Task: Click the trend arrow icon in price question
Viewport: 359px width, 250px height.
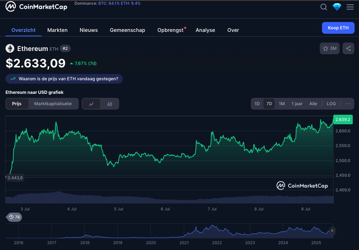Action: [13, 79]
